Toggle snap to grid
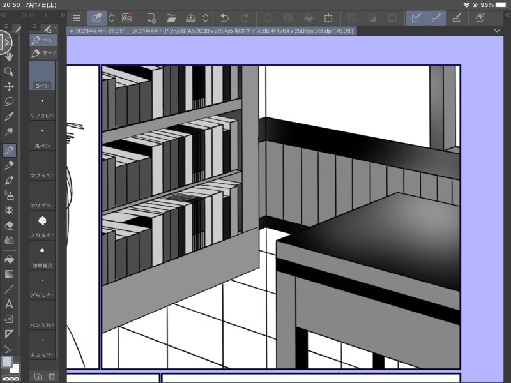511x383 pixels. tap(457, 18)
